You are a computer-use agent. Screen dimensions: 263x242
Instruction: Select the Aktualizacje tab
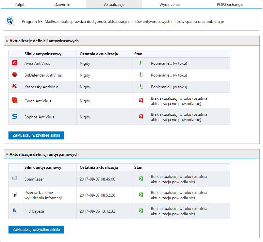(114, 5)
